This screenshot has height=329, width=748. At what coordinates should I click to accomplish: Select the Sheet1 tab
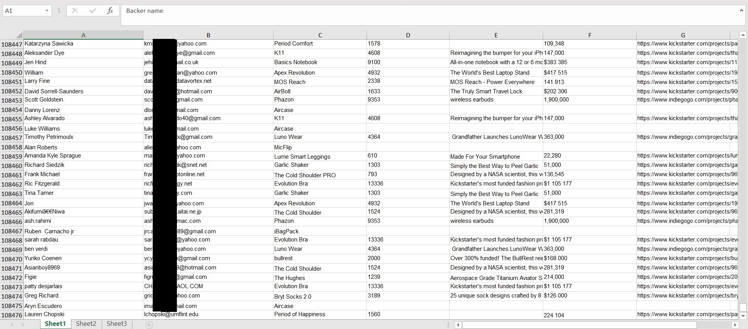coord(55,324)
